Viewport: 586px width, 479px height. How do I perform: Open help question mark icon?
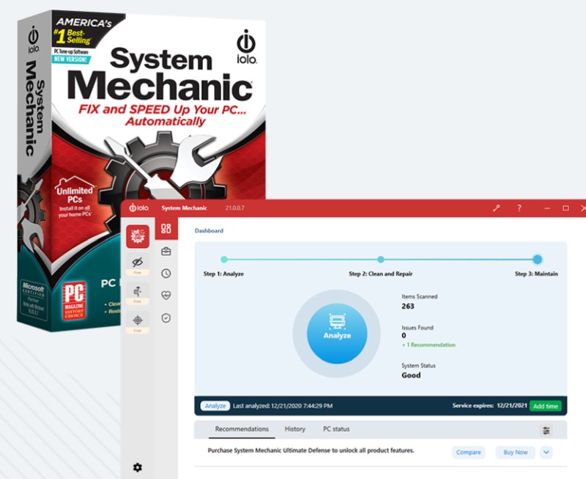point(519,208)
